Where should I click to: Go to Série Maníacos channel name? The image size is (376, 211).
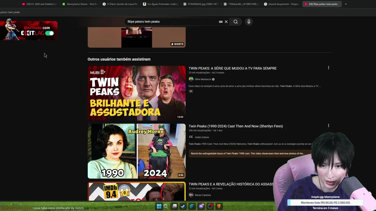[203, 79]
